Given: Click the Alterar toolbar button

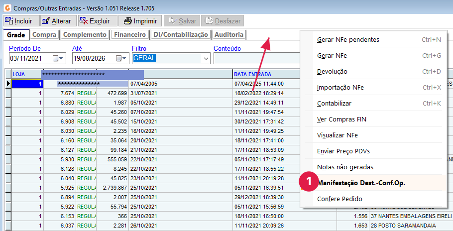Looking at the screenshot, I should pos(59,21).
